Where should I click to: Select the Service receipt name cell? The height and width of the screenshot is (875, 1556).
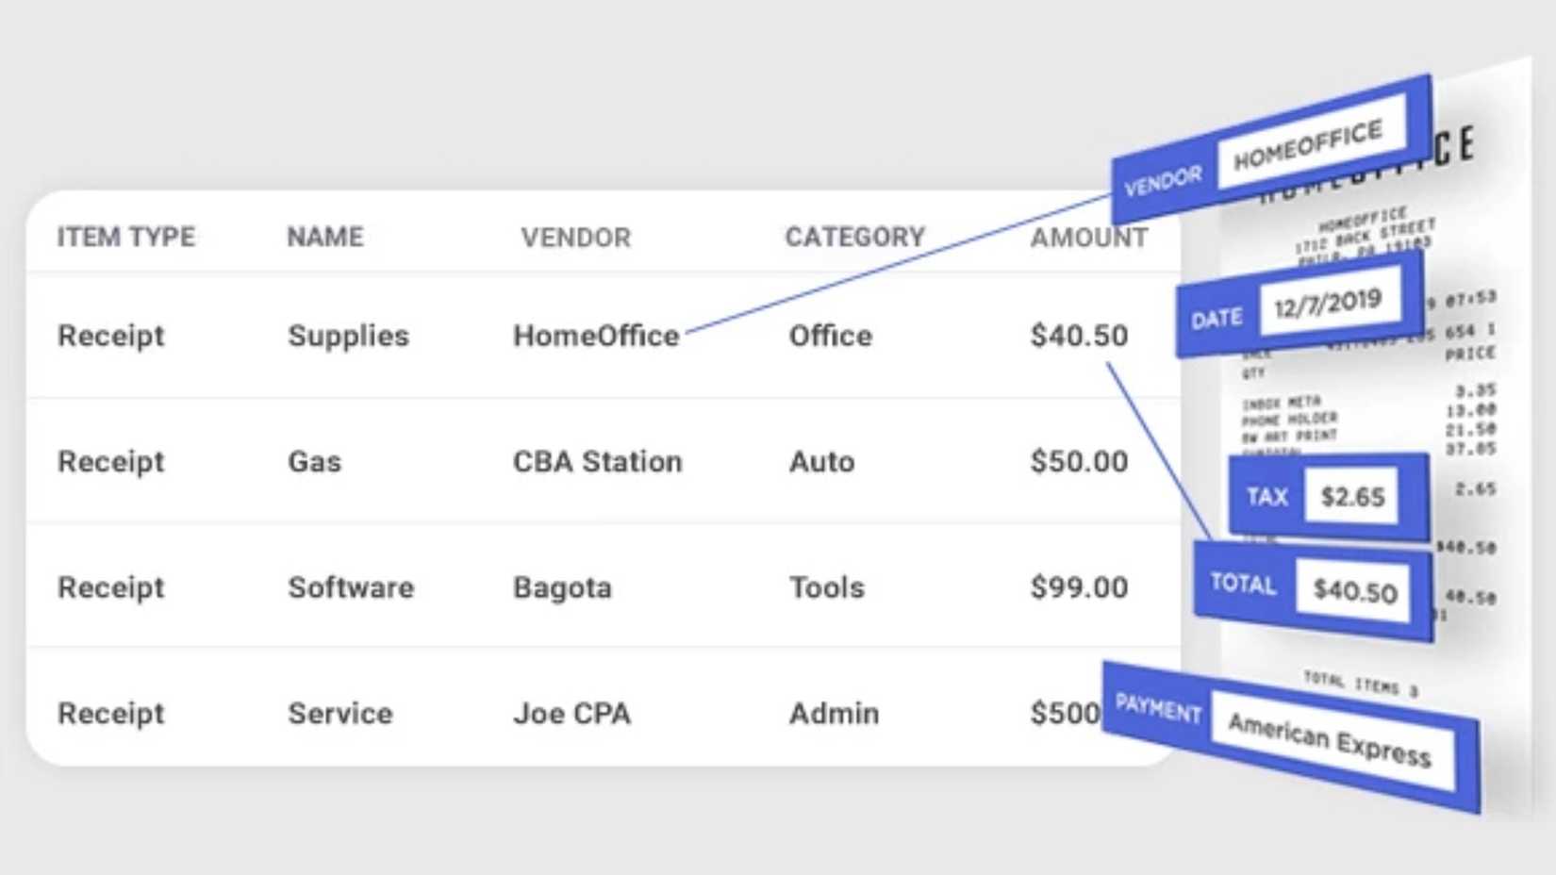point(339,714)
